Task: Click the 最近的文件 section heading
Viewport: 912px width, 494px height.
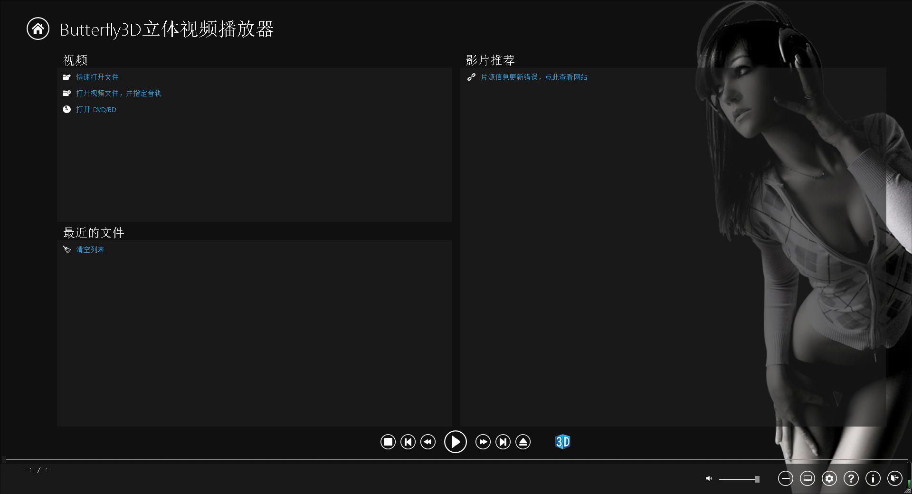Action: [x=94, y=233]
